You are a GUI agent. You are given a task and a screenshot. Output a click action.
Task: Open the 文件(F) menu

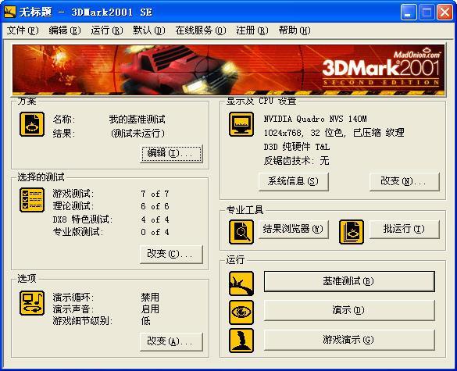(23, 30)
